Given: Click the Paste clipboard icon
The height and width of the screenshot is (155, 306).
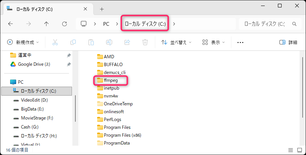Looking at the screenshot, I should click(x=91, y=42).
